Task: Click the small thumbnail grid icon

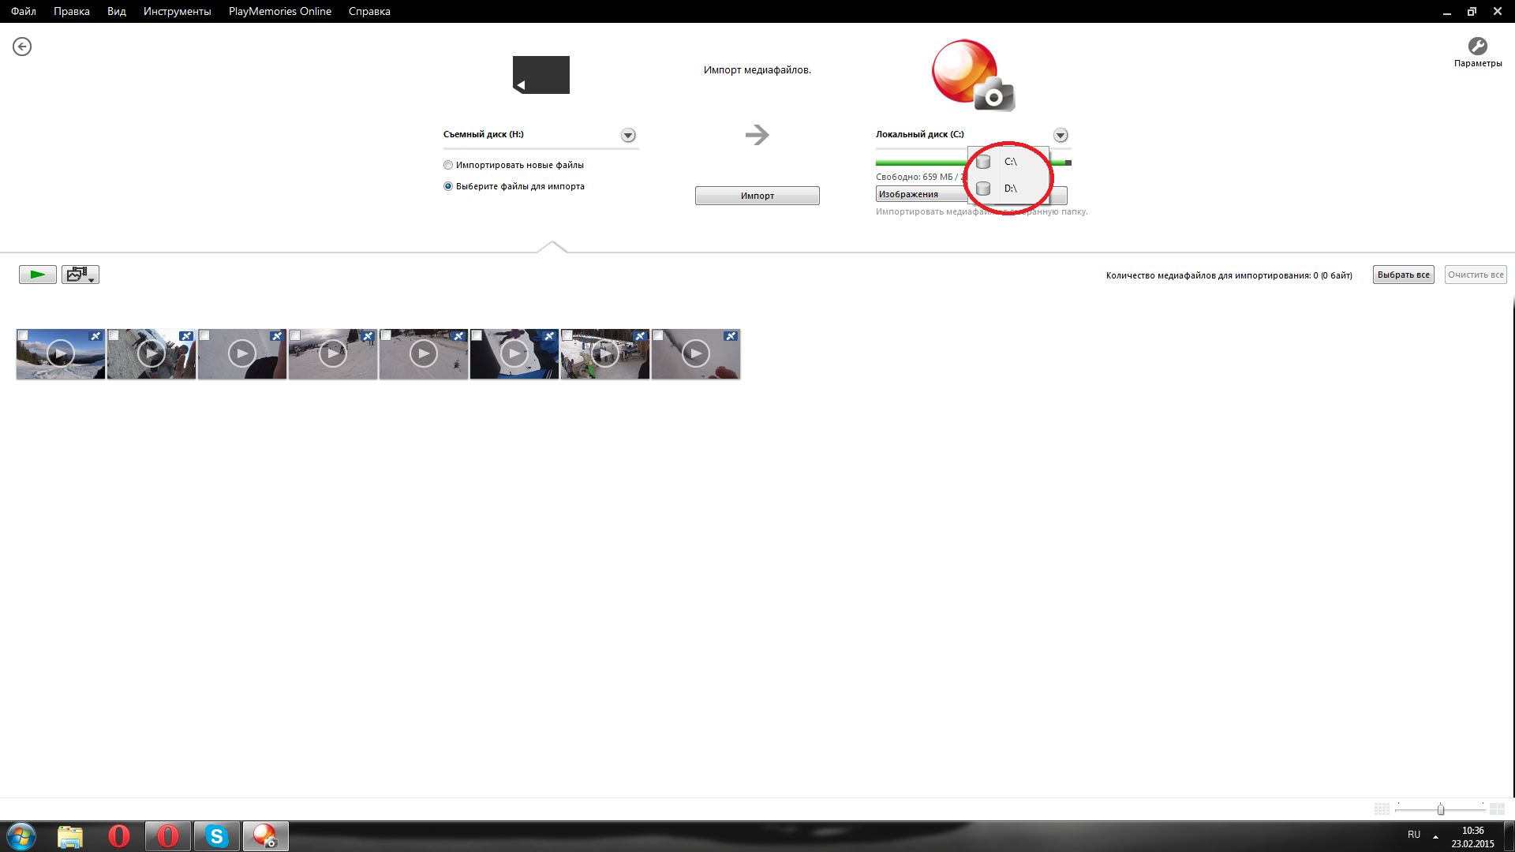Action: 1382,809
